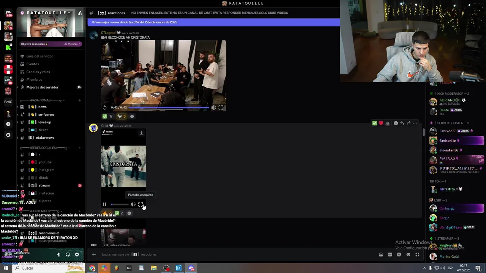
Task: Open member Carlosrgc profile
Action: coord(456,208)
